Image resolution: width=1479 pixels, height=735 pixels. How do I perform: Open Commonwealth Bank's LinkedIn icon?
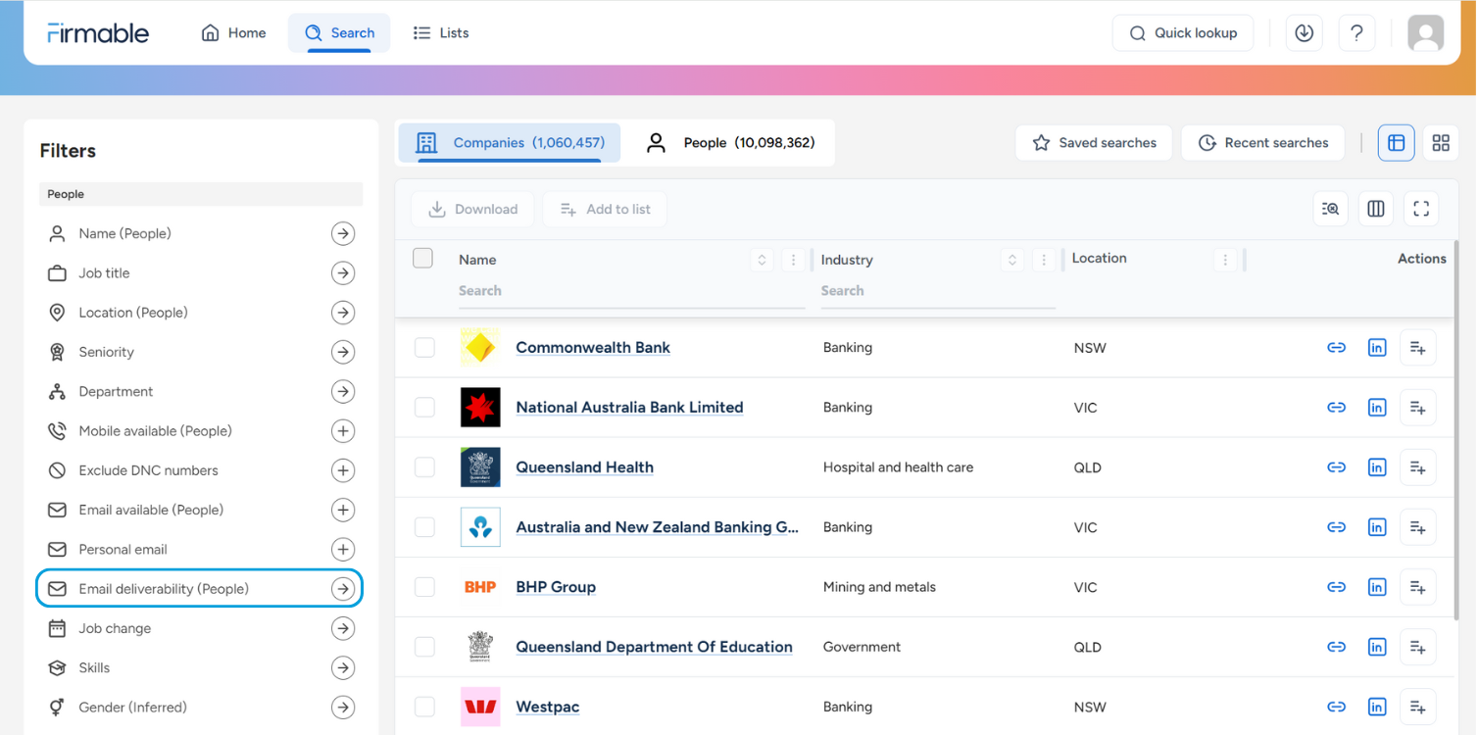coord(1377,347)
